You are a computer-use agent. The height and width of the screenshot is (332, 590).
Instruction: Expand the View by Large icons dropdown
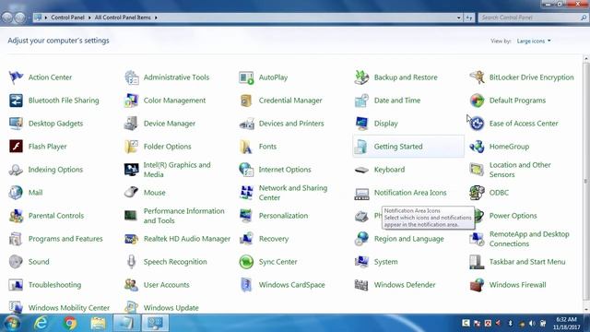click(534, 41)
